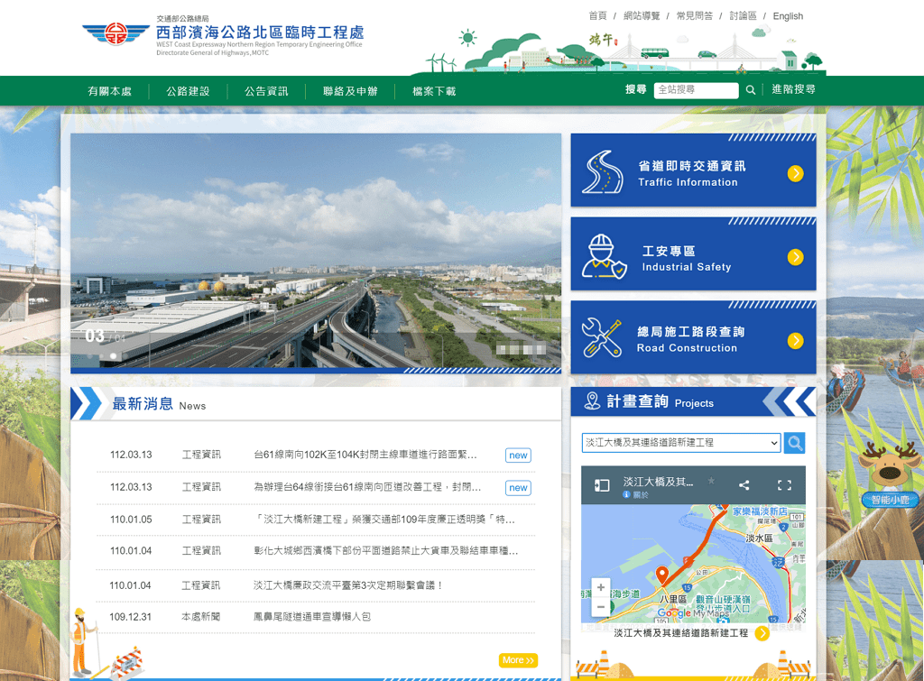Click the fullscreen icon on the Google map

point(784,484)
